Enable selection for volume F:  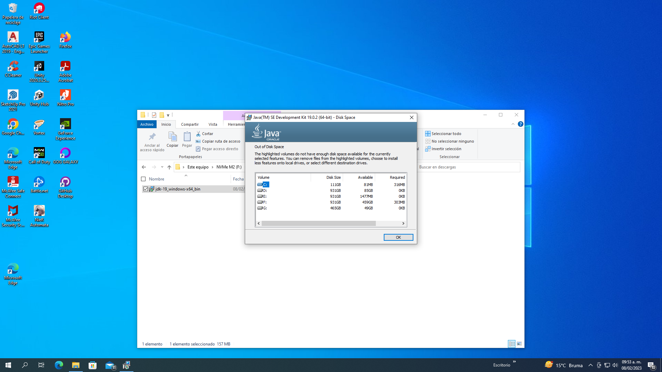click(263, 201)
